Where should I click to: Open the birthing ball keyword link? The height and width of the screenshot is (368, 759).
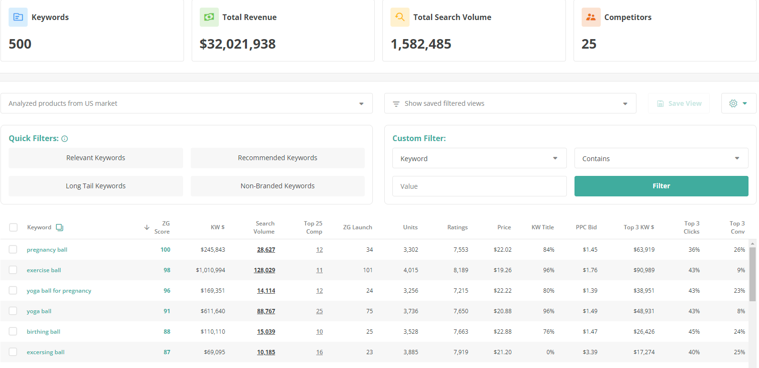(x=43, y=332)
